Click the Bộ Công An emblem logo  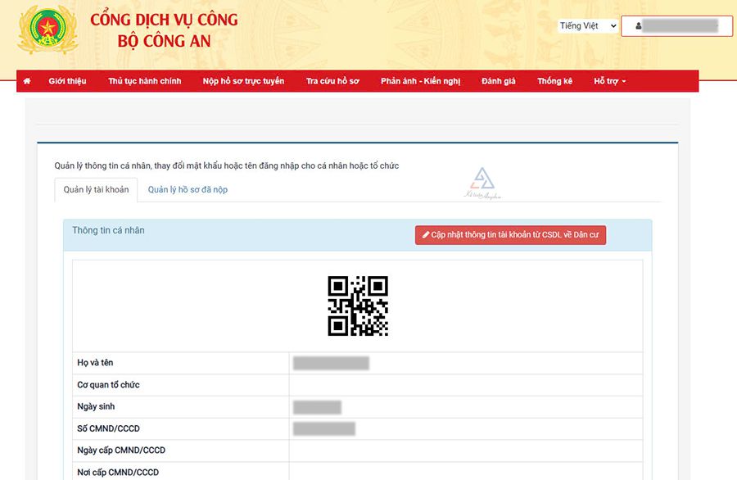(47, 30)
